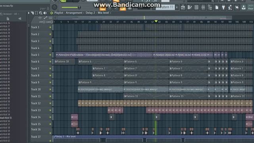Select Kick 40 in browser list
Viewport: 254px width, 143px height.
[x=5, y=69]
